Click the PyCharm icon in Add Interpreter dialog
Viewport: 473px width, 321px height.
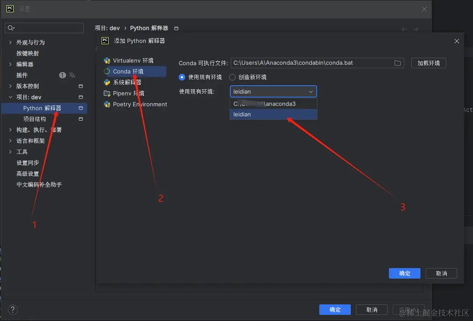[105, 41]
